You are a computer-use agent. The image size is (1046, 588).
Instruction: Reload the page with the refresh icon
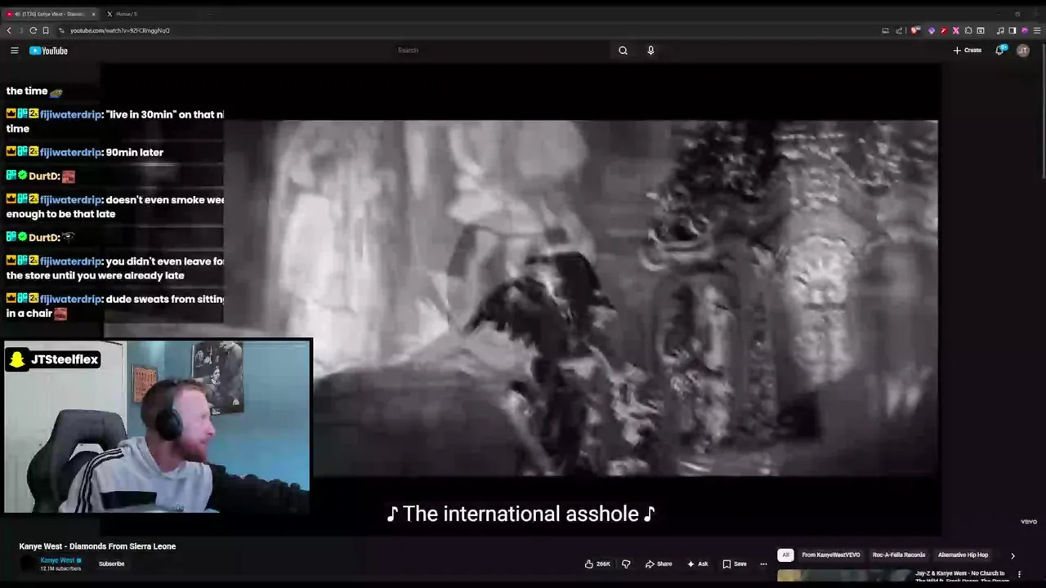click(x=33, y=30)
